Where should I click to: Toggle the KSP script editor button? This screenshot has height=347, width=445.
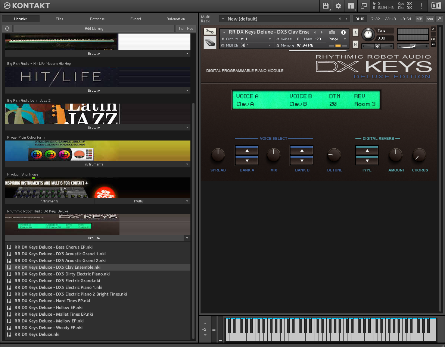pyautogui.click(x=419, y=19)
